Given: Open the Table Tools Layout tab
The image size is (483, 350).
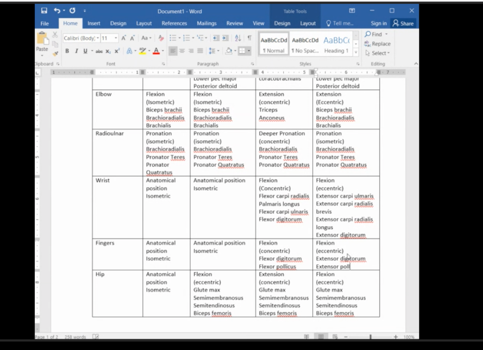Looking at the screenshot, I should pyautogui.click(x=308, y=24).
